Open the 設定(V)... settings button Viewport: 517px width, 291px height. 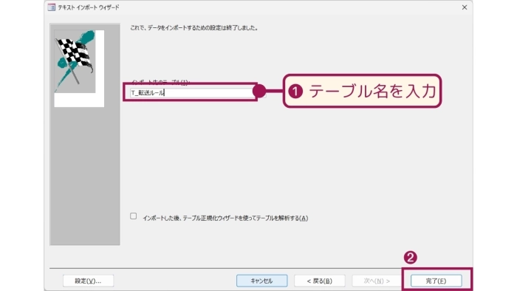[x=88, y=281]
